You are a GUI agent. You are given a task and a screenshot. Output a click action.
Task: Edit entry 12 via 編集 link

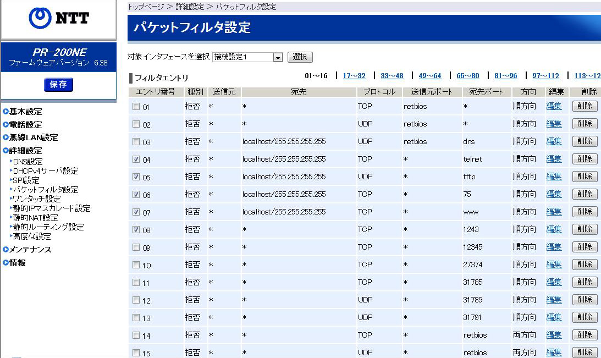pos(554,300)
